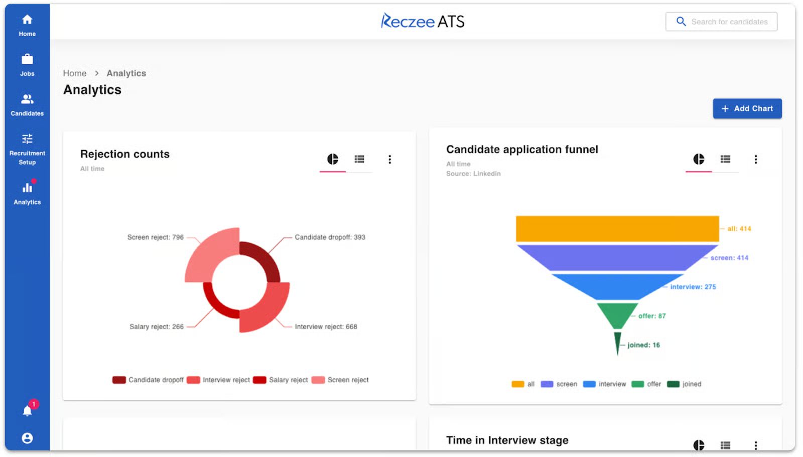Click the Candidate application funnel title
Image resolution: width=803 pixels, height=457 pixels.
click(522, 149)
